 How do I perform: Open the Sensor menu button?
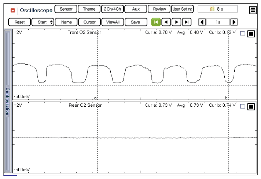click(66, 9)
